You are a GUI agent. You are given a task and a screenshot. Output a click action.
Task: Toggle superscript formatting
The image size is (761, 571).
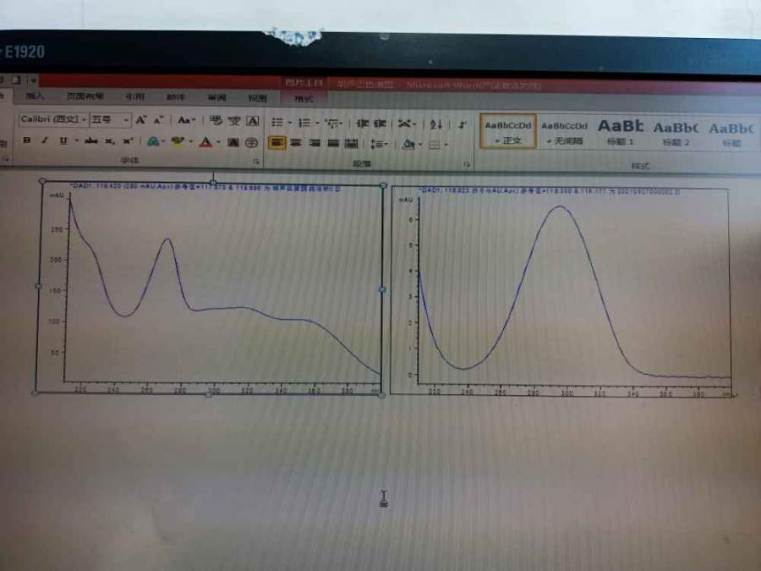click(x=128, y=141)
